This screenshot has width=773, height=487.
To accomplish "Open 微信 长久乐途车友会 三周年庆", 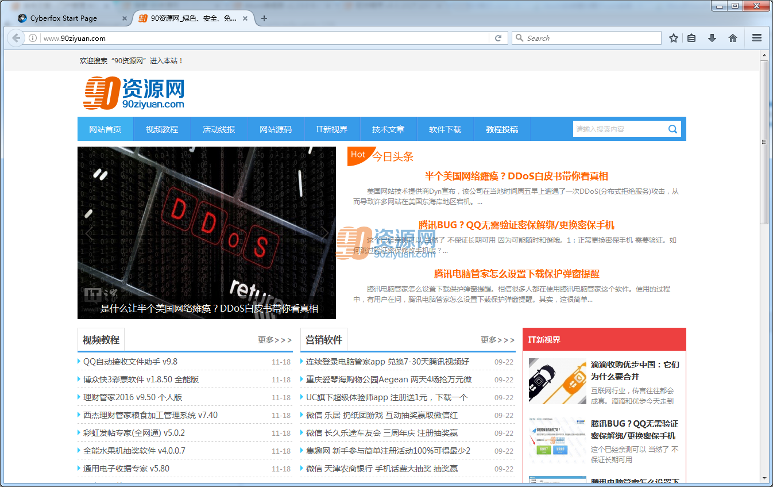I will [x=382, y=433].
